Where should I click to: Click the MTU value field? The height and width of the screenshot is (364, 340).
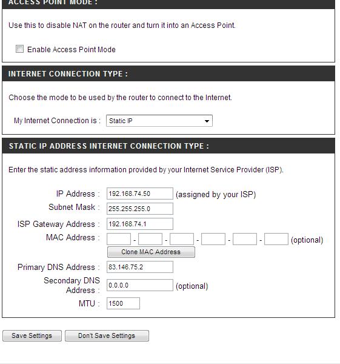(x=123, y=303)
